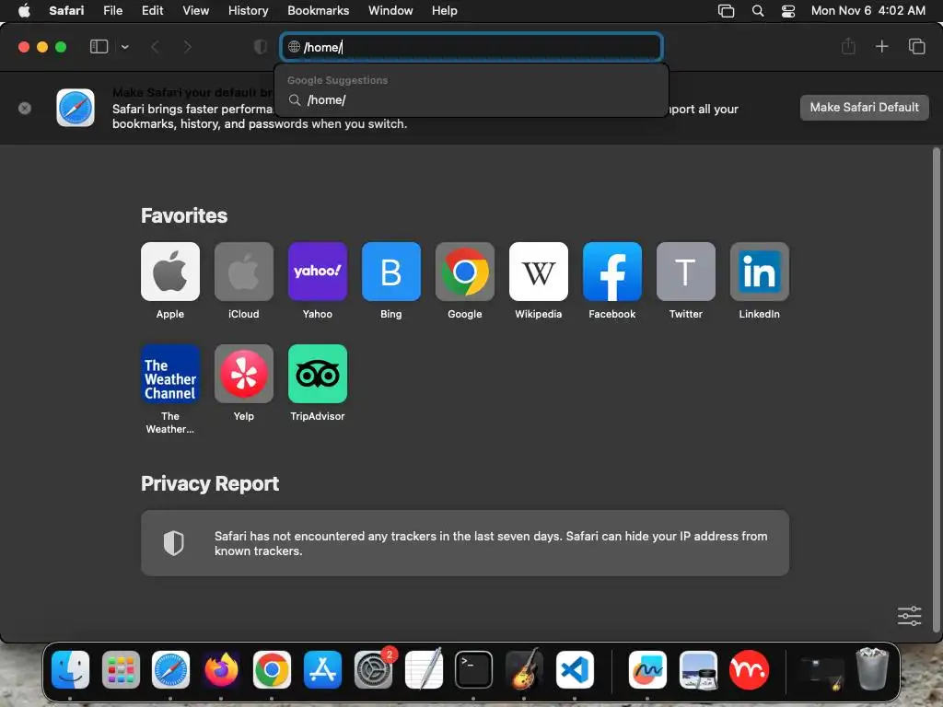
Task: Open Control Center in menu bar
Action: point(788,10)
